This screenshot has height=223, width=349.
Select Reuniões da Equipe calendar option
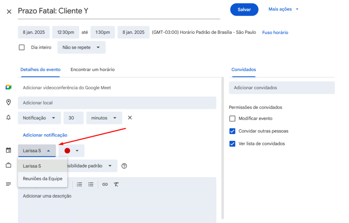43,179
